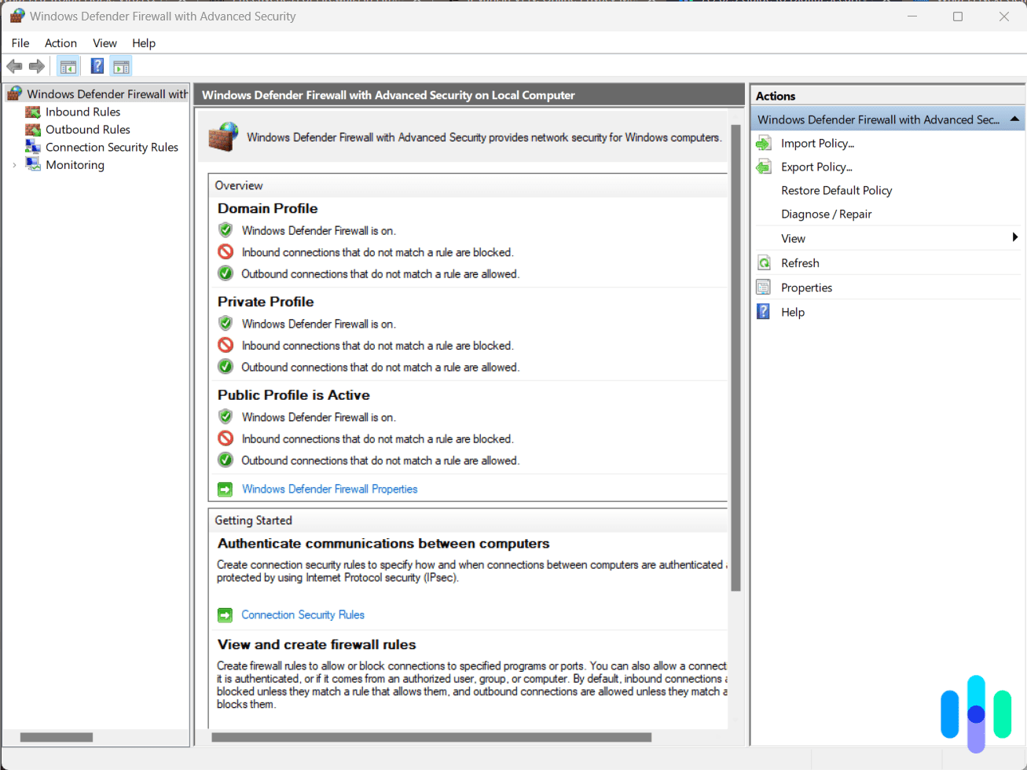This screenshot has height=770, width=1027.
Task: Open the File menu
Action: (x=20, y=43)
